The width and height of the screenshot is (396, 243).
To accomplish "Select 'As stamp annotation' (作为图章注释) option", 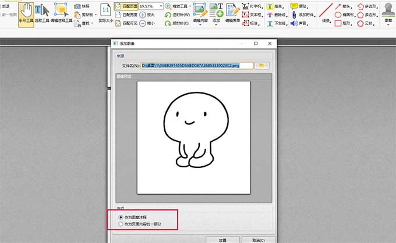I will coord(121,216).
